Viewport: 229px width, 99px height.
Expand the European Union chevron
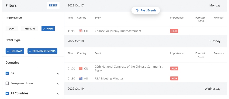pos(58,84)
